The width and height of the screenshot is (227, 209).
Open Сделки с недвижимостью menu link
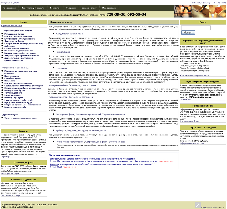18,36
